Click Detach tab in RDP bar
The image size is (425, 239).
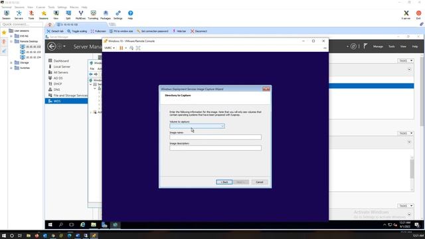55,31
